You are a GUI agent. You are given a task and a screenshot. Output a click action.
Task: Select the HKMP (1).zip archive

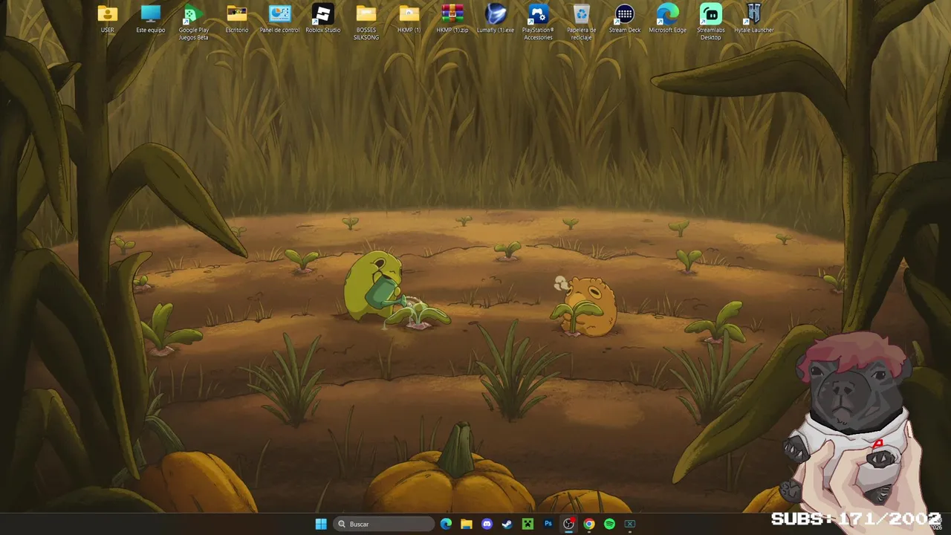[452, 19]
